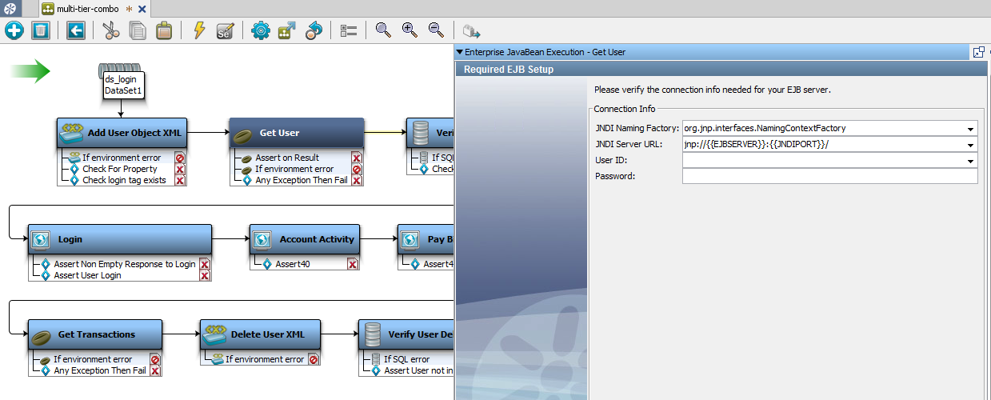Click 'If environment error' under Delete User XML

(x=264, y=359)
